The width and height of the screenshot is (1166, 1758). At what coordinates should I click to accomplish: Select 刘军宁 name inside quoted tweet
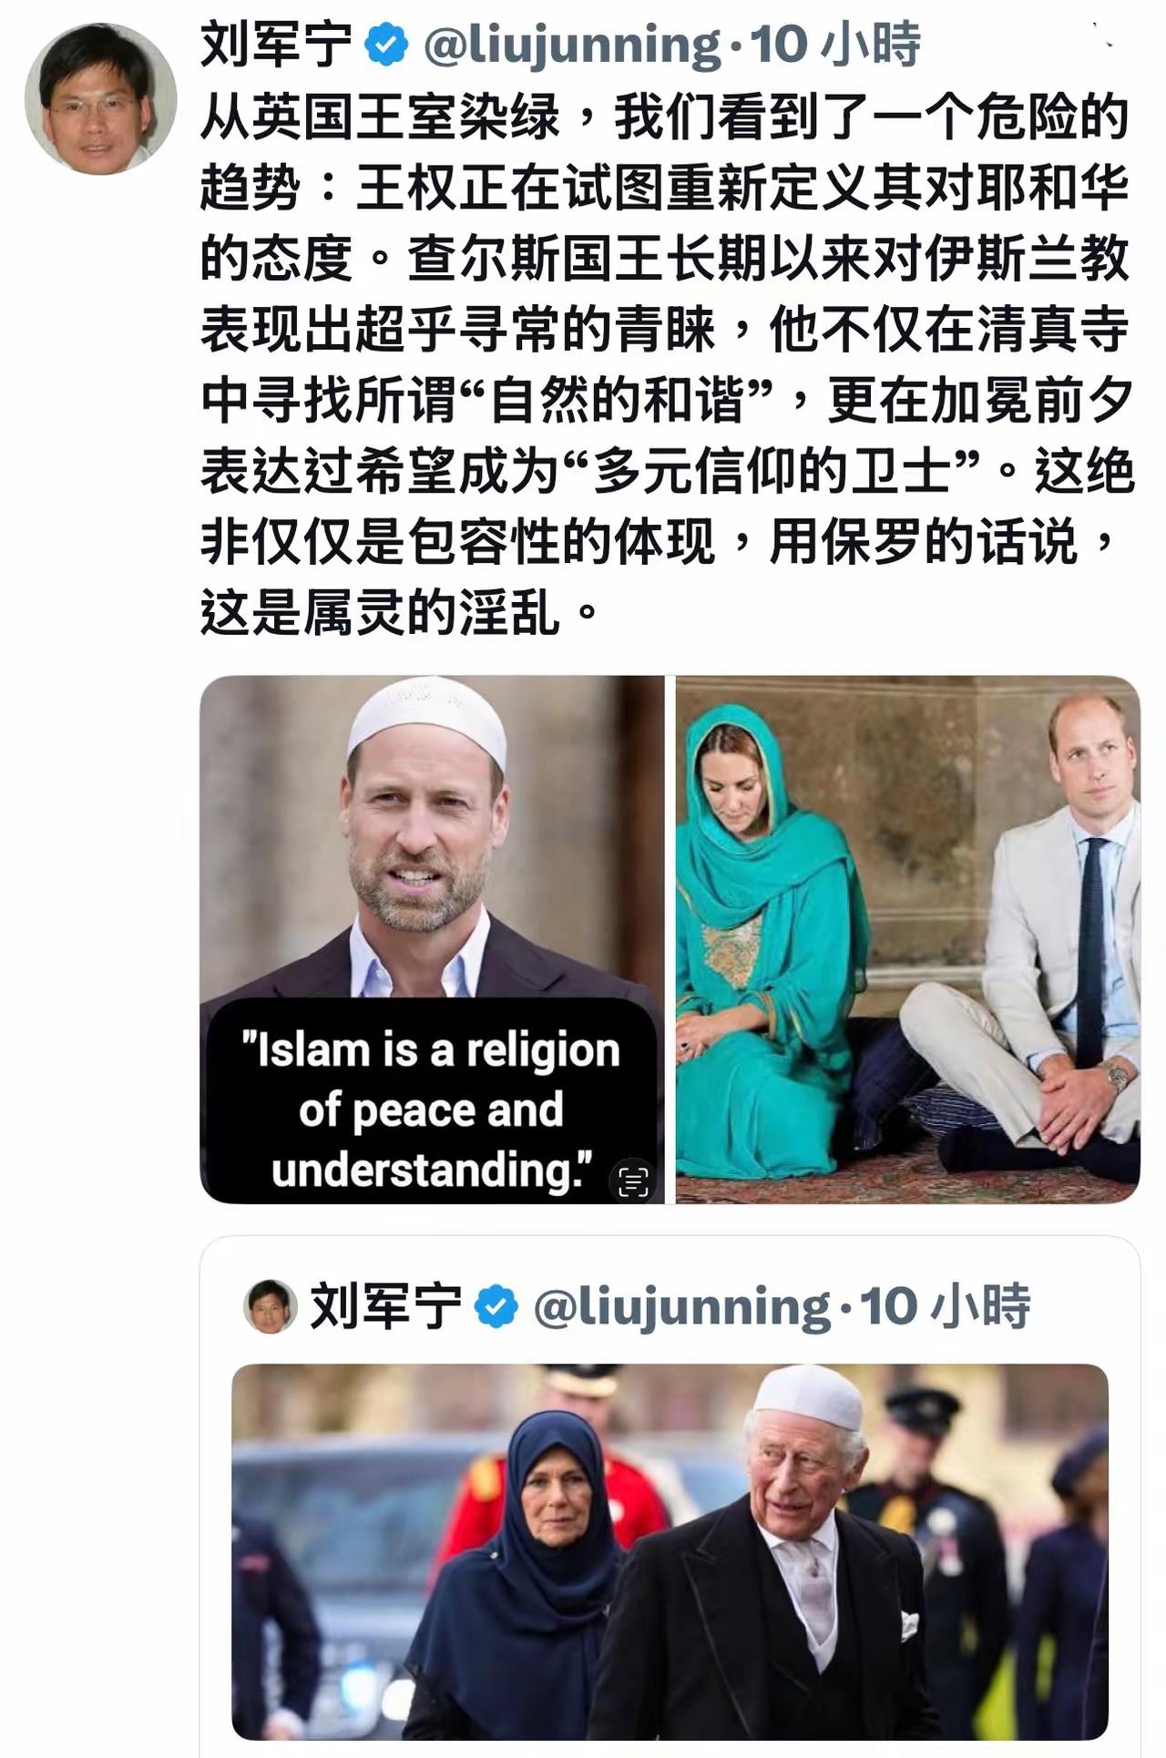click(x=386, y=1306)
